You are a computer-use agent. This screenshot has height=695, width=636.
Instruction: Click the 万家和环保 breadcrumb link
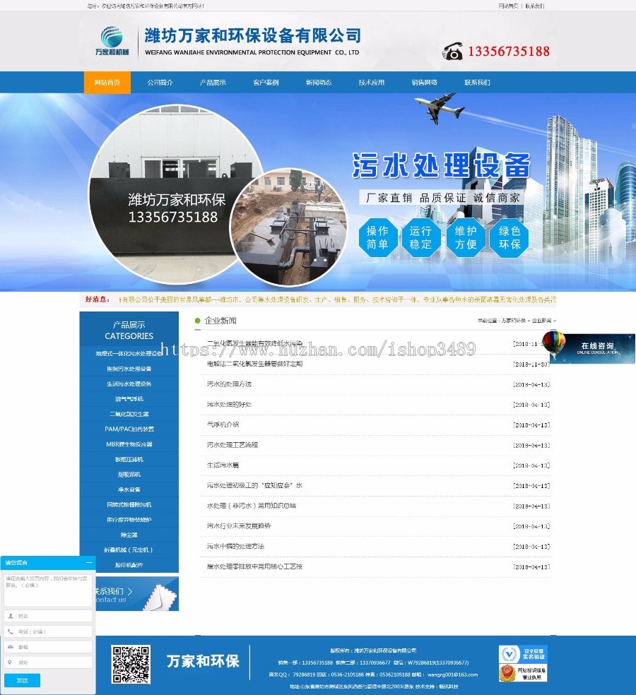(514, 321)
